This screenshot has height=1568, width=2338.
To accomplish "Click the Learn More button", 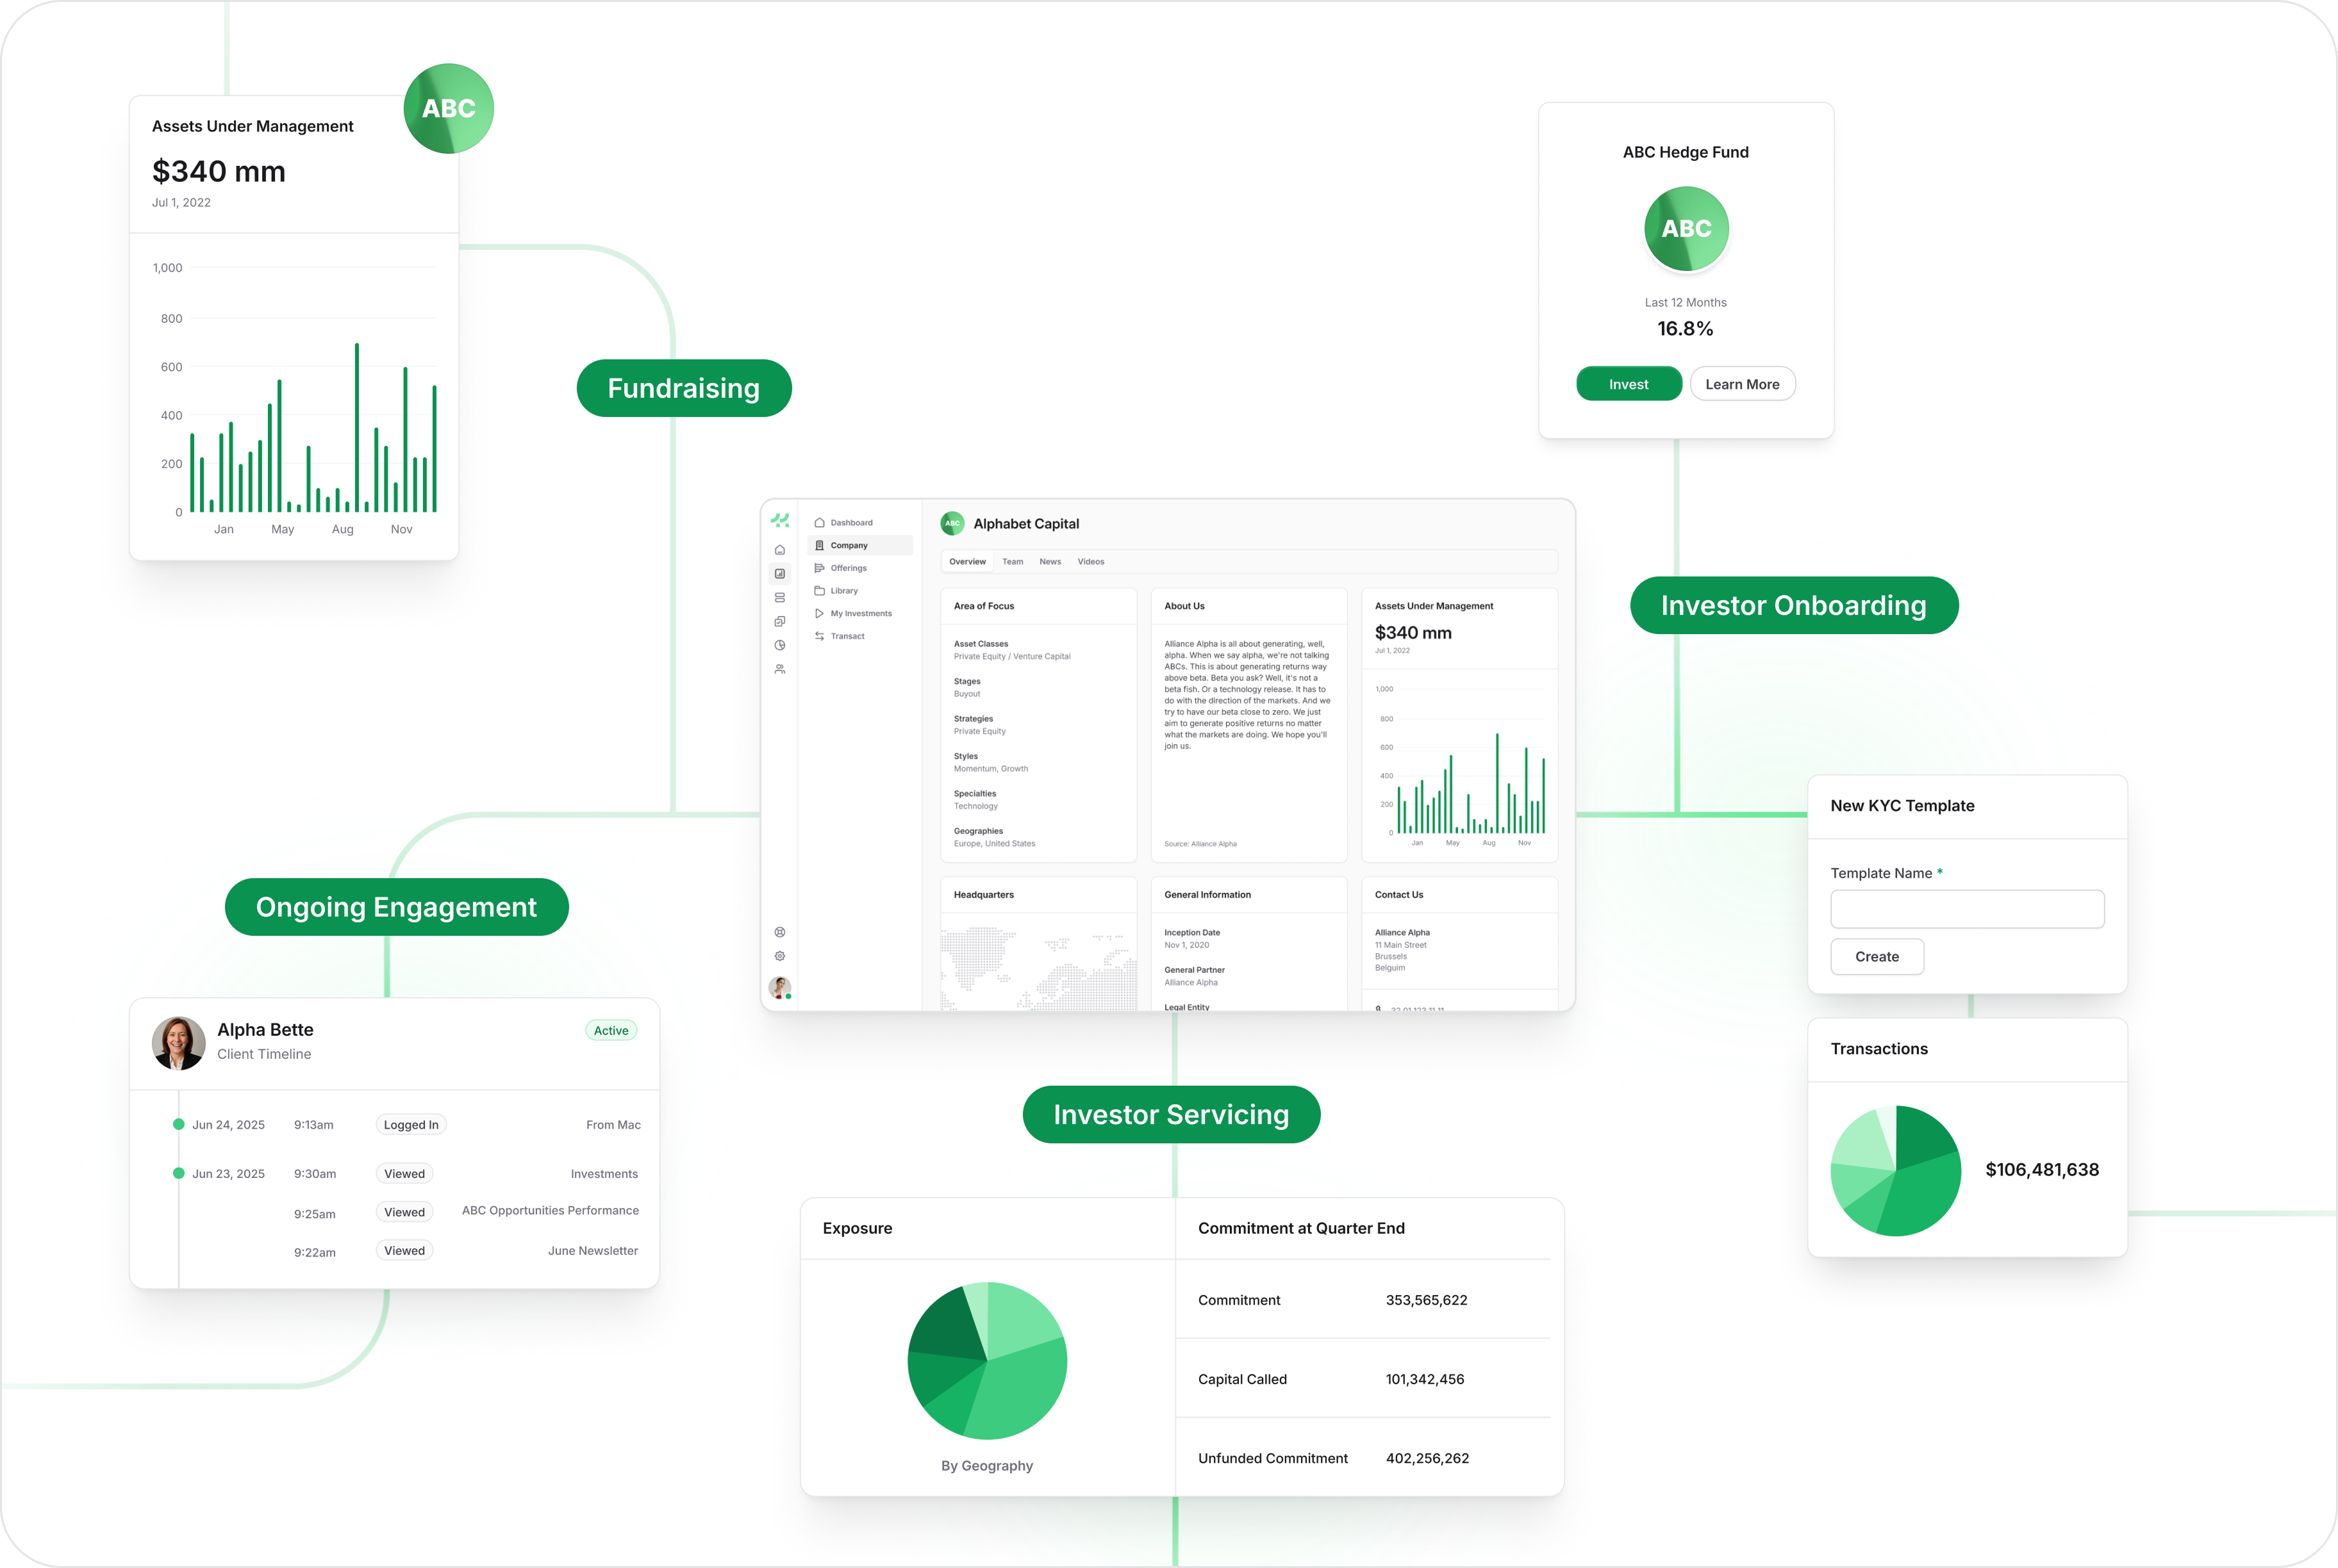I will pos(1742,384).
